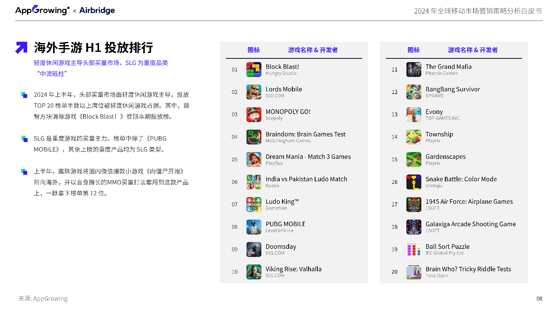Viewport: 558px width, 313px height.
Task: Click the Block Blast! game icon
Action: coord(254,69)
